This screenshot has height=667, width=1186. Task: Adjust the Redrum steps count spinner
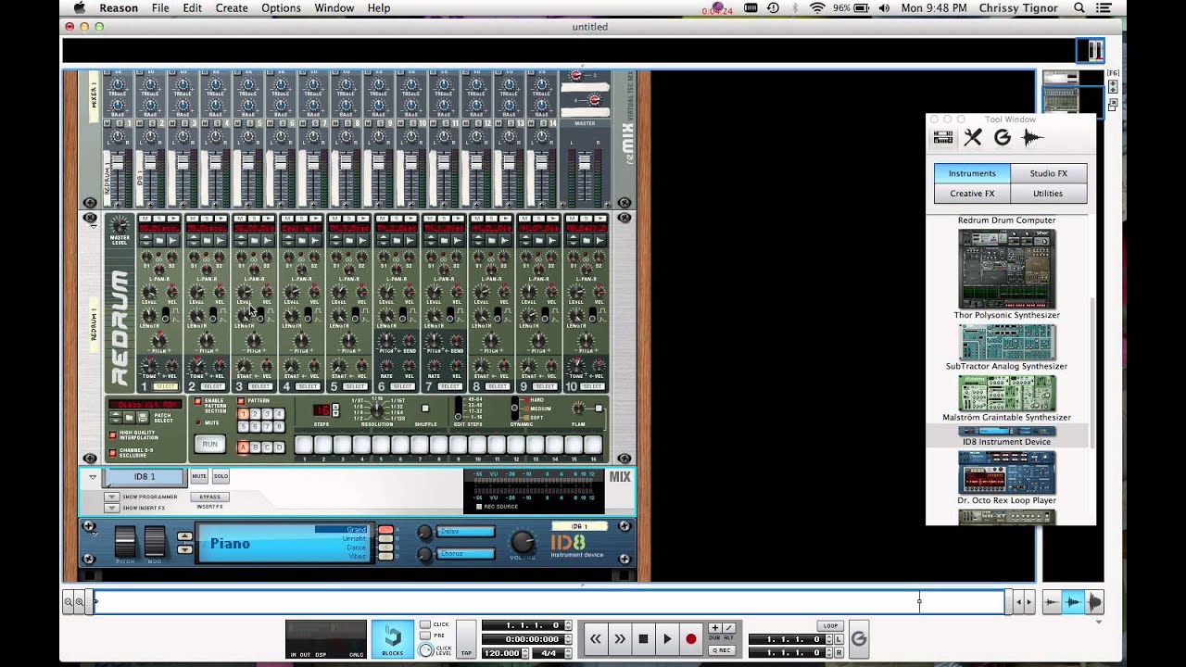(x=334, y=409)
